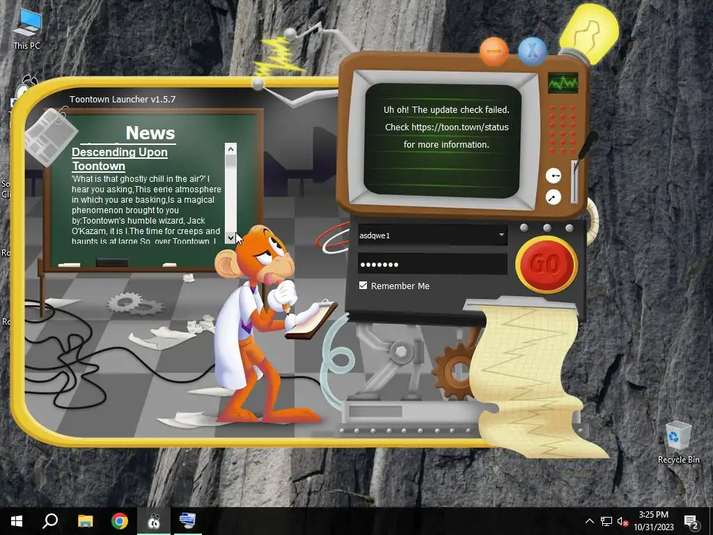Minimize launcher with orange minus button
Image resolution: width=713 pixels, height=535 pixels.
pyautogui.click(x=494, y=52)
